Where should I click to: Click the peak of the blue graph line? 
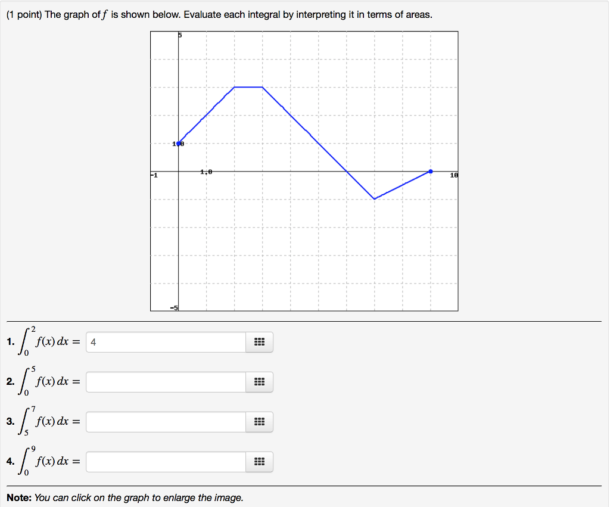coord(247,87)
